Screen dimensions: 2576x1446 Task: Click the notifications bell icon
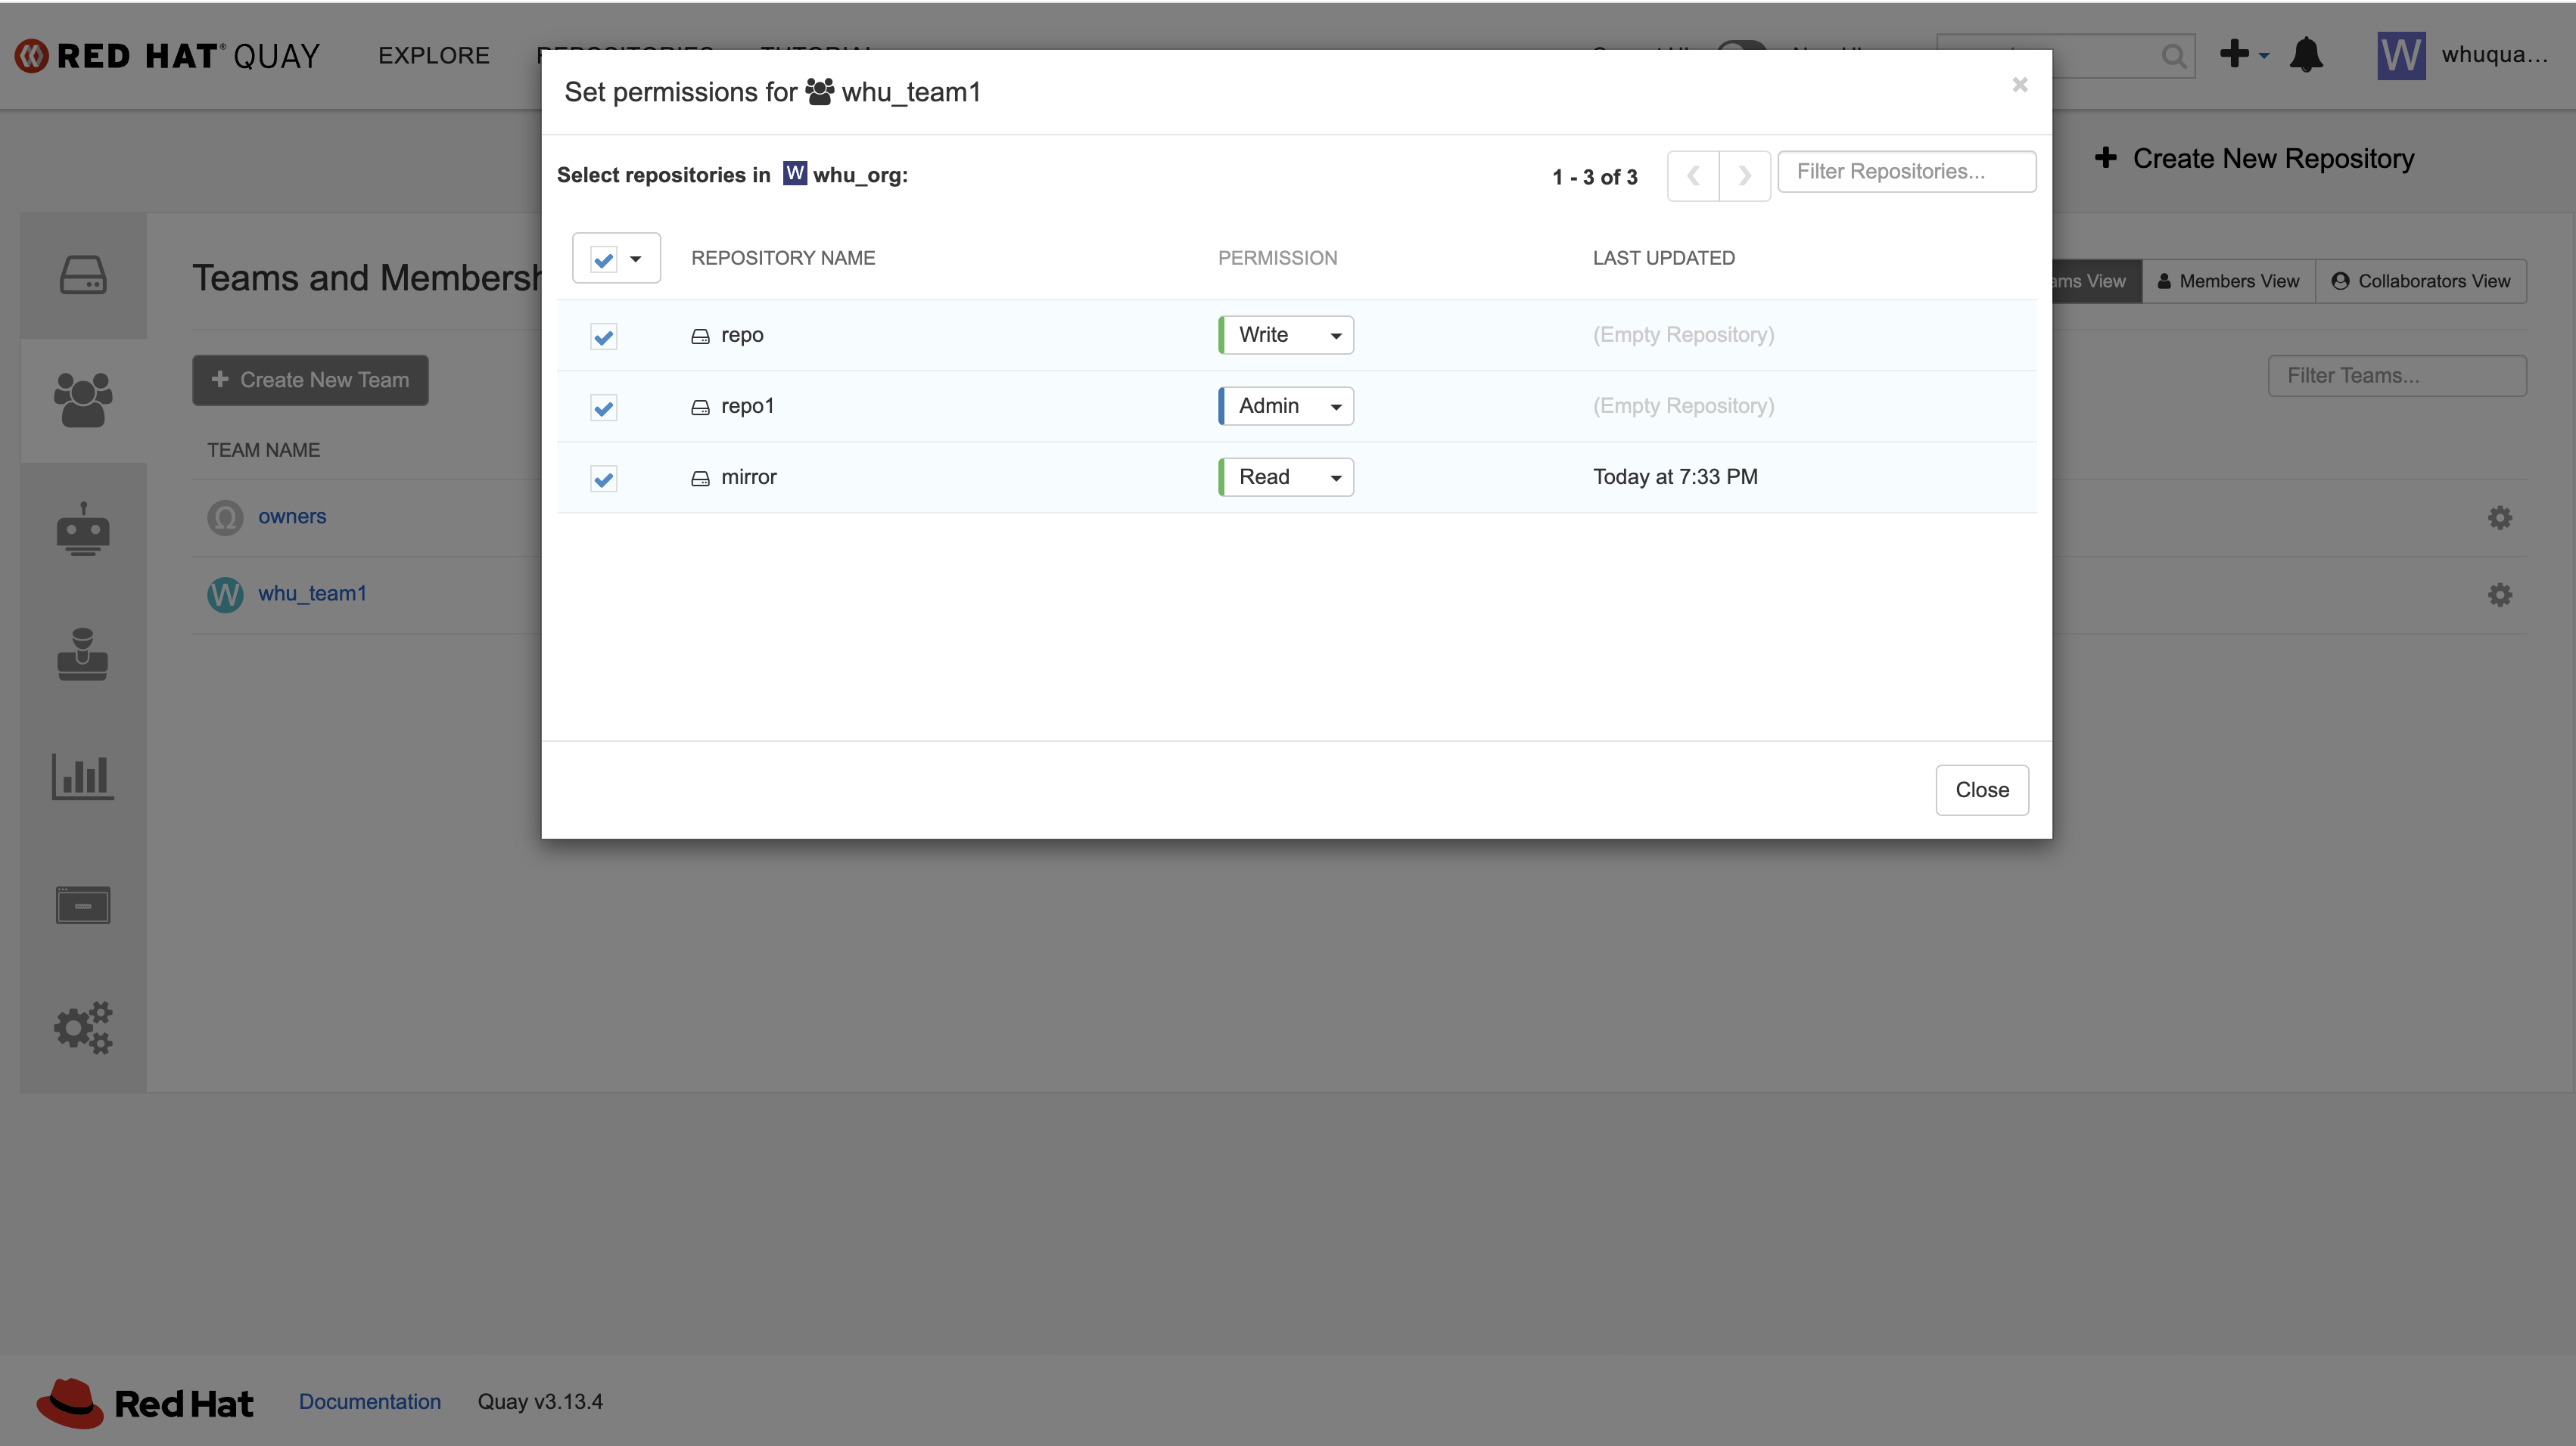coord(2306,55)
